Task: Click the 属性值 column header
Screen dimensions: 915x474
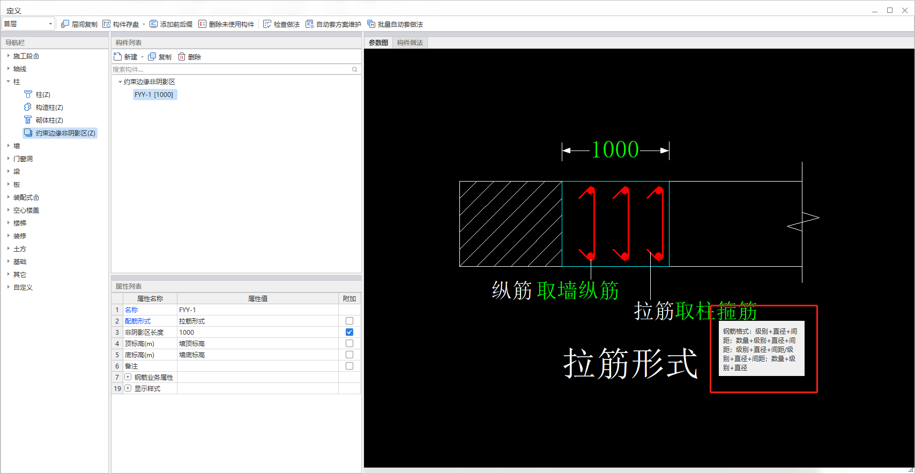Action: [x=258, y=298]
